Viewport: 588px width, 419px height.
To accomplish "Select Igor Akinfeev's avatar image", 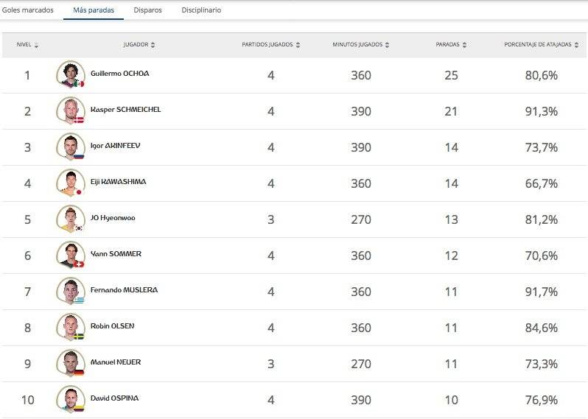I will point(71,146).
